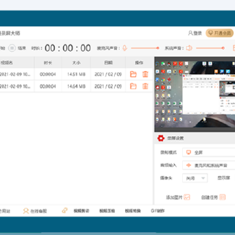Open folder for the 14.51 MB video
Image resolution: width=235 pixels, height=235 pixels.
tap(133, 74)
